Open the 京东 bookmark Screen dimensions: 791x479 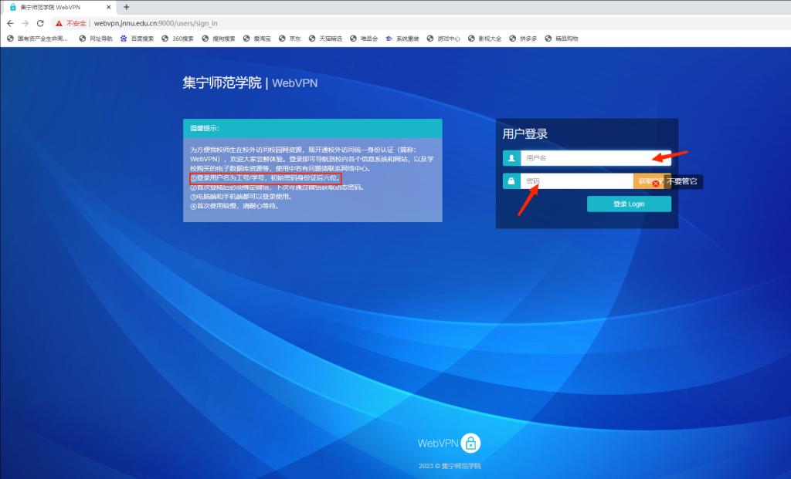290,38
